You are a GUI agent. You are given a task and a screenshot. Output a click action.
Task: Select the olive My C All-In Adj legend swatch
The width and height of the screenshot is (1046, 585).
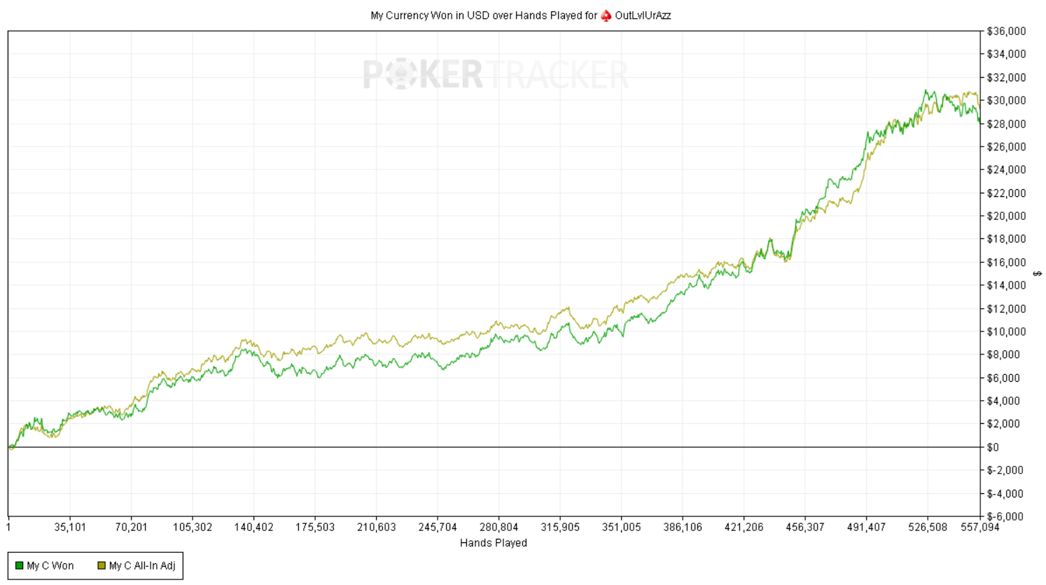(102, 565)
